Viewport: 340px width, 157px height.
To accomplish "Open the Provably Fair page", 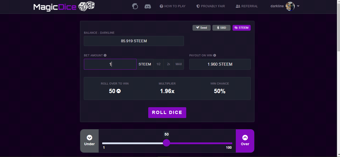I will pyautogui.click(x=211, y=6).
